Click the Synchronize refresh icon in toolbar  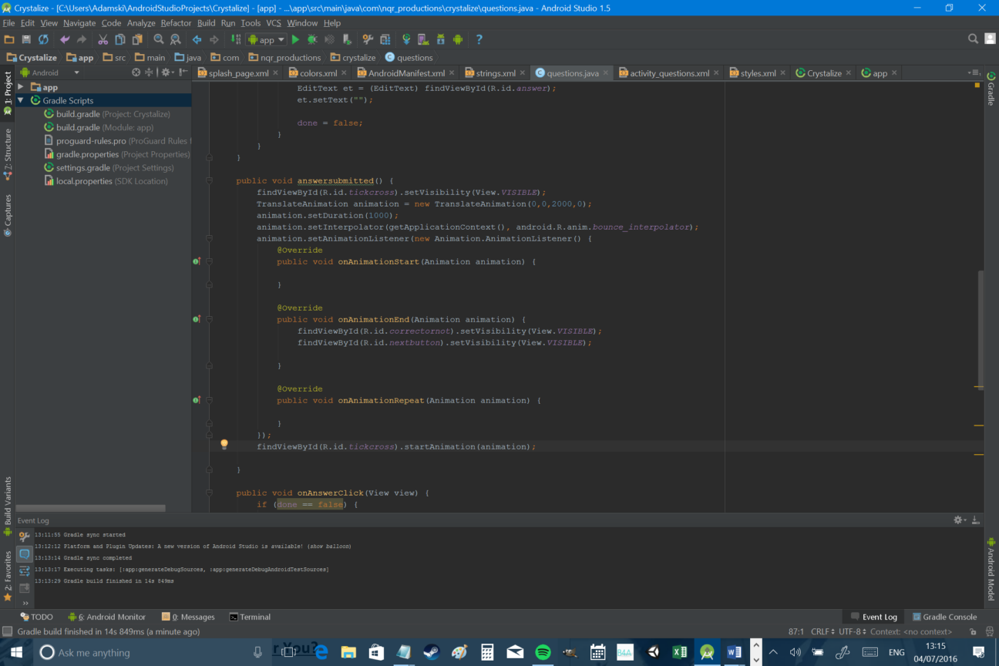point(43,39)
